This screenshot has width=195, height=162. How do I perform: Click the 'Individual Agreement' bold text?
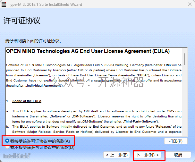tap(44, 86)
